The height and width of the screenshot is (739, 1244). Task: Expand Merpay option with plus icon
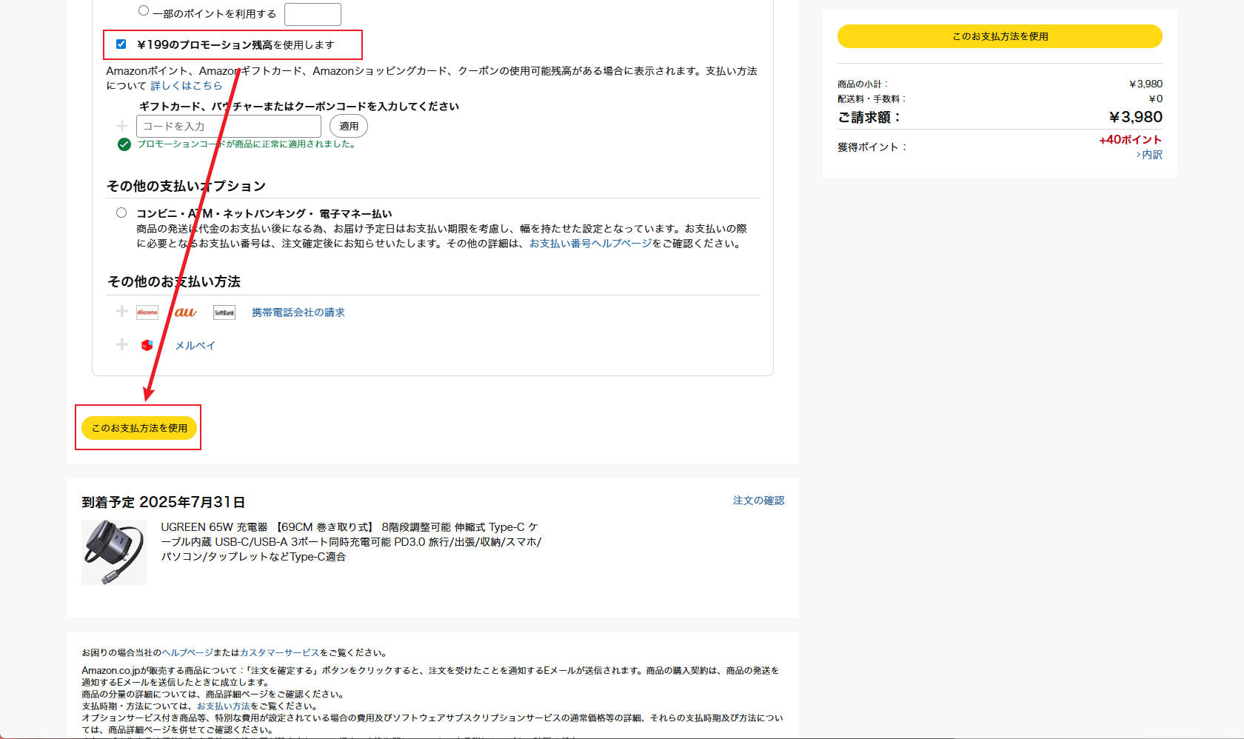(122, 344)
